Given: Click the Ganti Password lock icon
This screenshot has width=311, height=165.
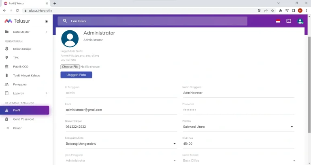Looking at the screenshot, I should click(6, 119).
